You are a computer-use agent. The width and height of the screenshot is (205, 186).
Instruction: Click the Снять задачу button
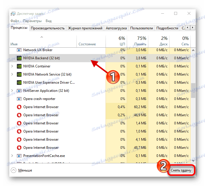[181, 170]
